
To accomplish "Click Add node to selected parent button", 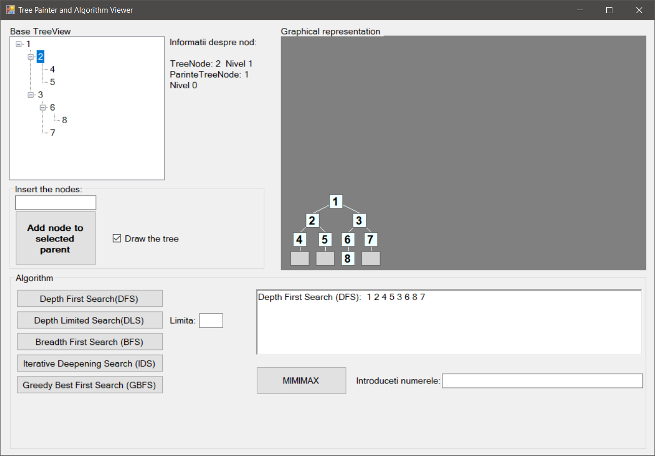I will [x=55, y=238].
